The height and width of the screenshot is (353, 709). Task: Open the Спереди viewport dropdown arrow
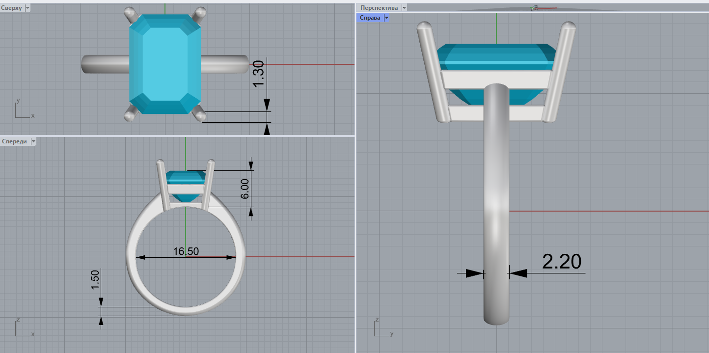(x=33, y=141)
